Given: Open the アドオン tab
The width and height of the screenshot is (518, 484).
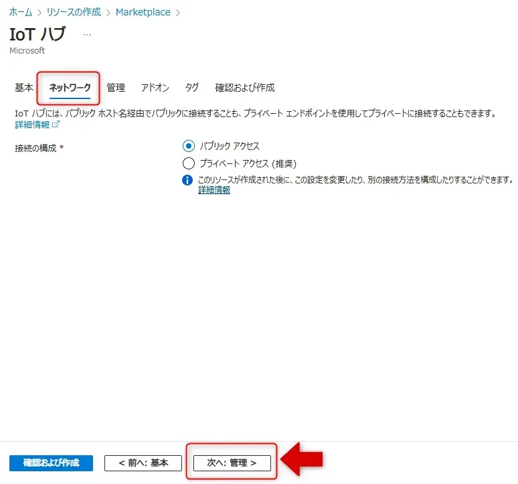Looking at the screenshot, I should 155,88.
